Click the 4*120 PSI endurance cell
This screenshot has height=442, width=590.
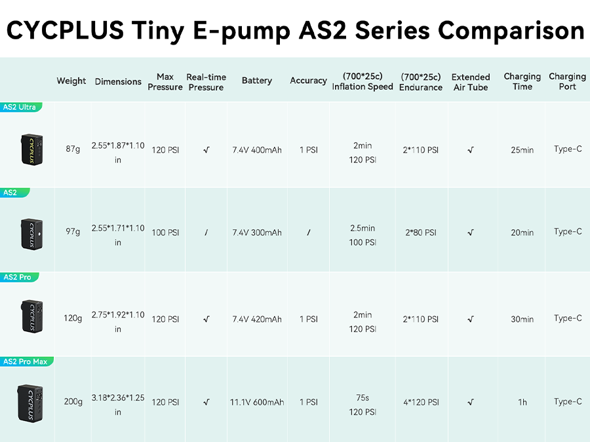[x=421, y=402]
